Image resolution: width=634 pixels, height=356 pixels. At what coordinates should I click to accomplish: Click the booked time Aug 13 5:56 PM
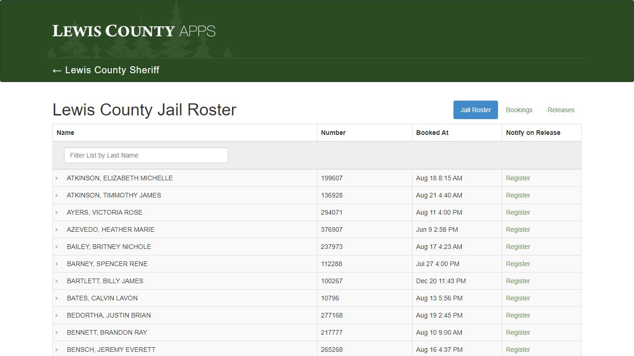click(440, 298)
